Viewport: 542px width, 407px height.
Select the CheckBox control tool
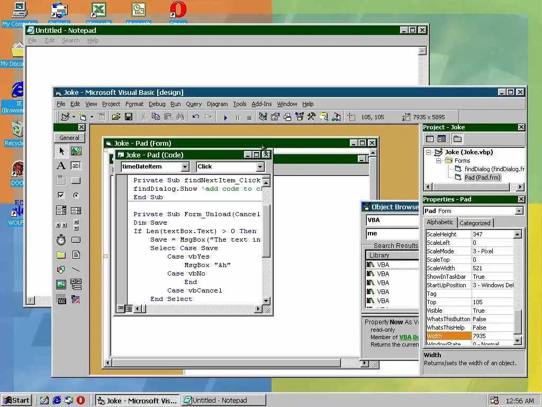pos(61,195)
